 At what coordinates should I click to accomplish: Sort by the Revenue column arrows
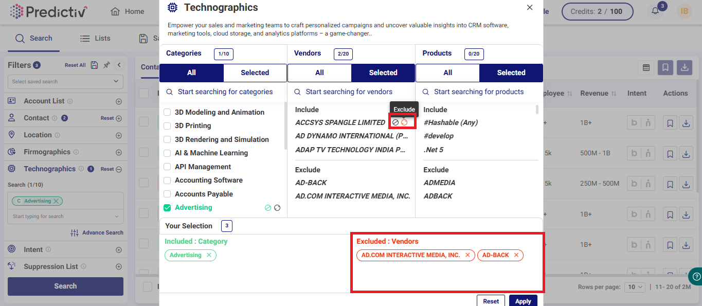tap(613, 94)
